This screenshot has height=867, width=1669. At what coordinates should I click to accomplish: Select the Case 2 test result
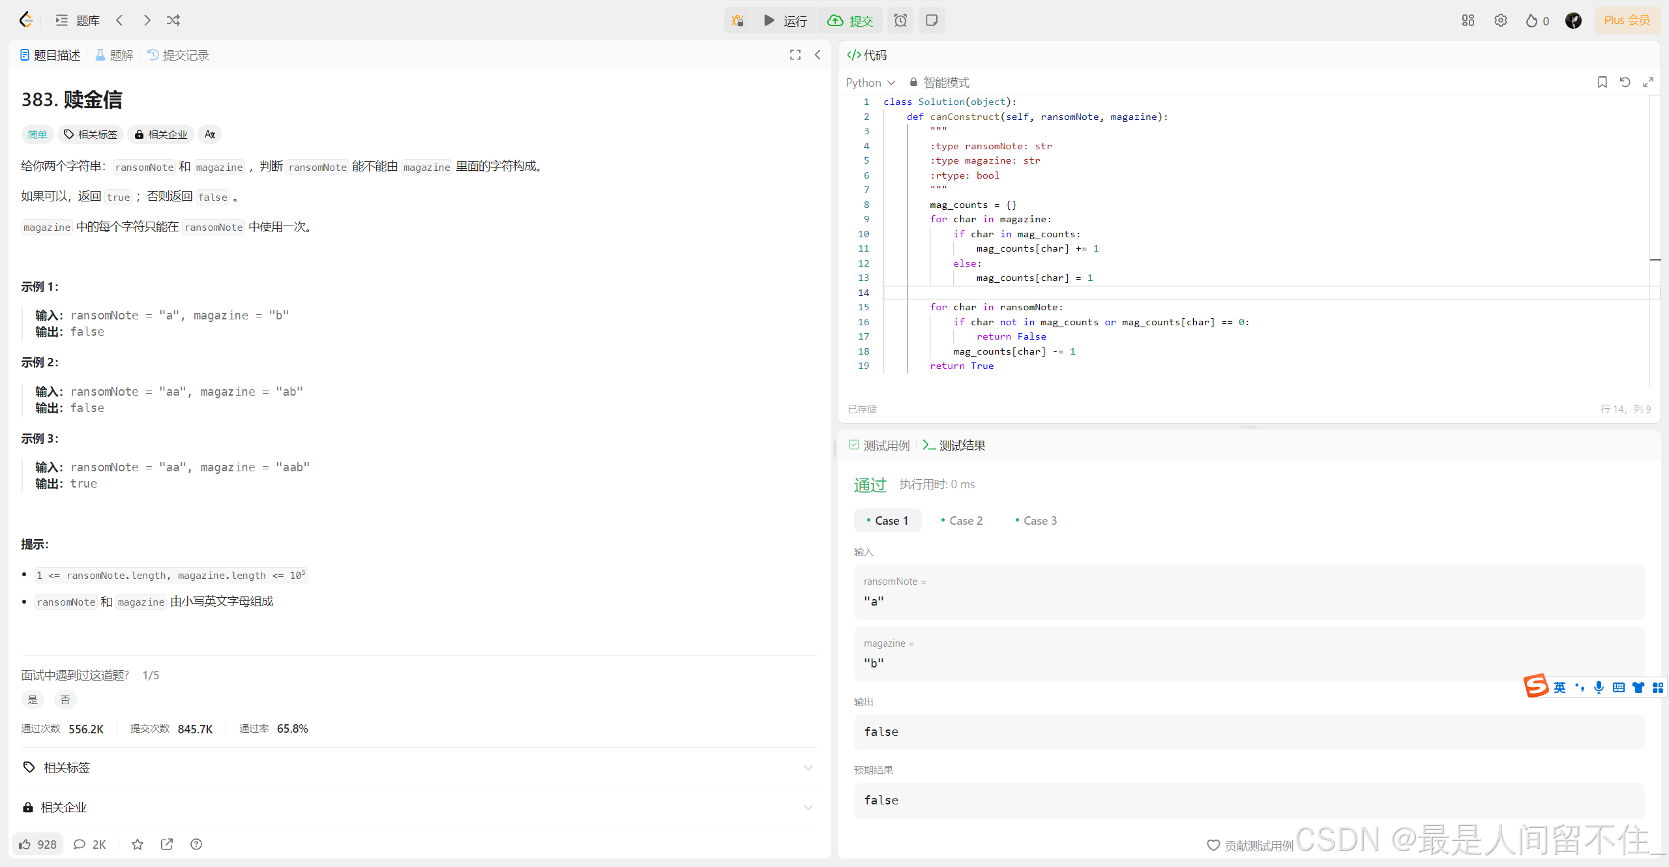962,520
